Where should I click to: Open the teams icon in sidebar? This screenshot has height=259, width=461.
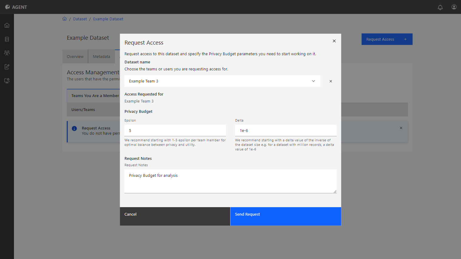[7, 53]
